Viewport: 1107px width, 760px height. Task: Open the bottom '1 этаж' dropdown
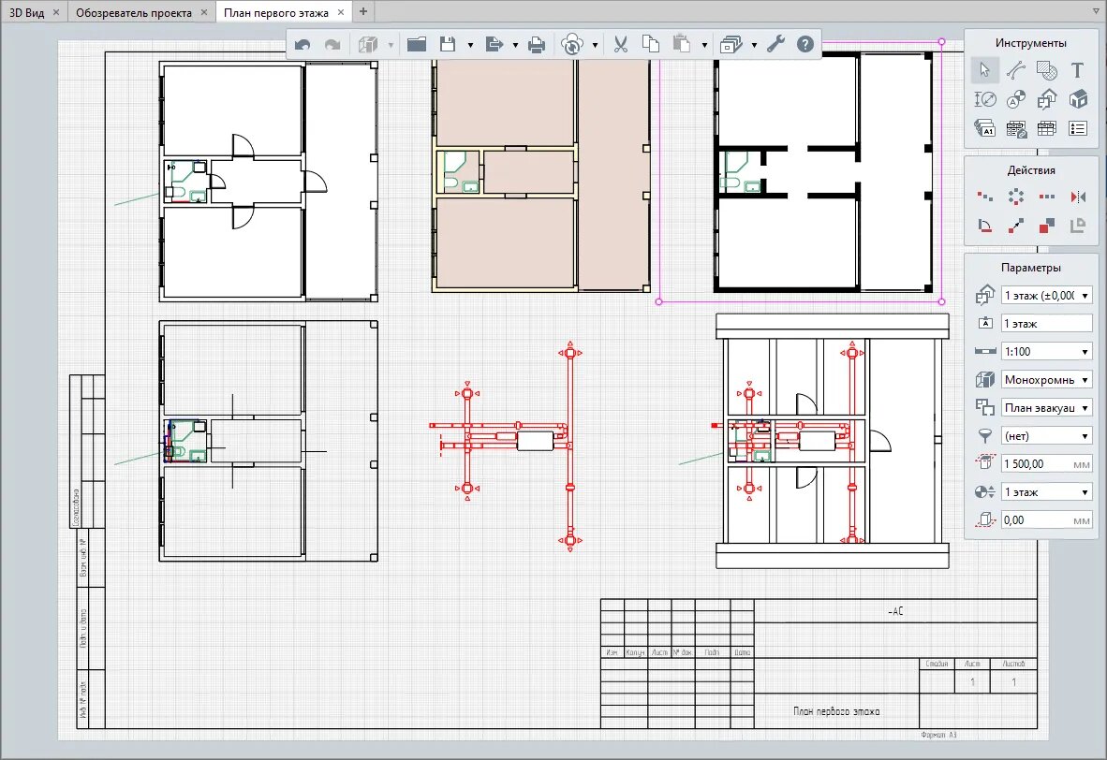point(1046,492)
